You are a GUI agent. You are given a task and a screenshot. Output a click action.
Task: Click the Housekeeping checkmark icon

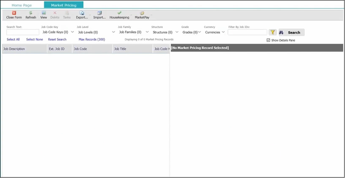tap(119, 13)
